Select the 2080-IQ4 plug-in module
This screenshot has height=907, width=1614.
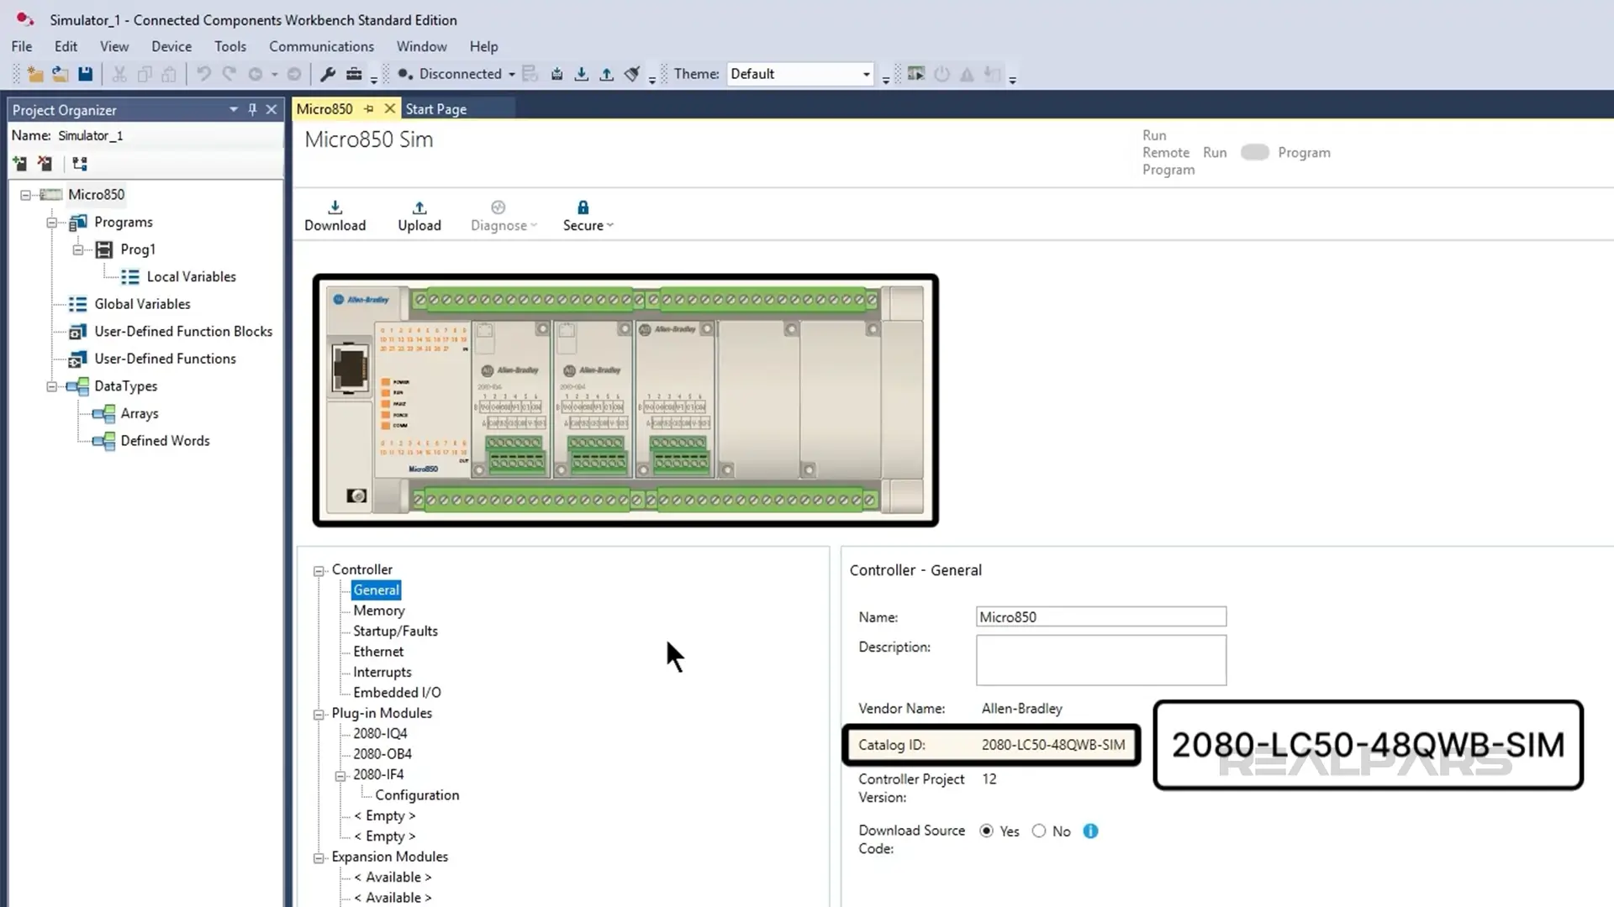tap(380, 734)
